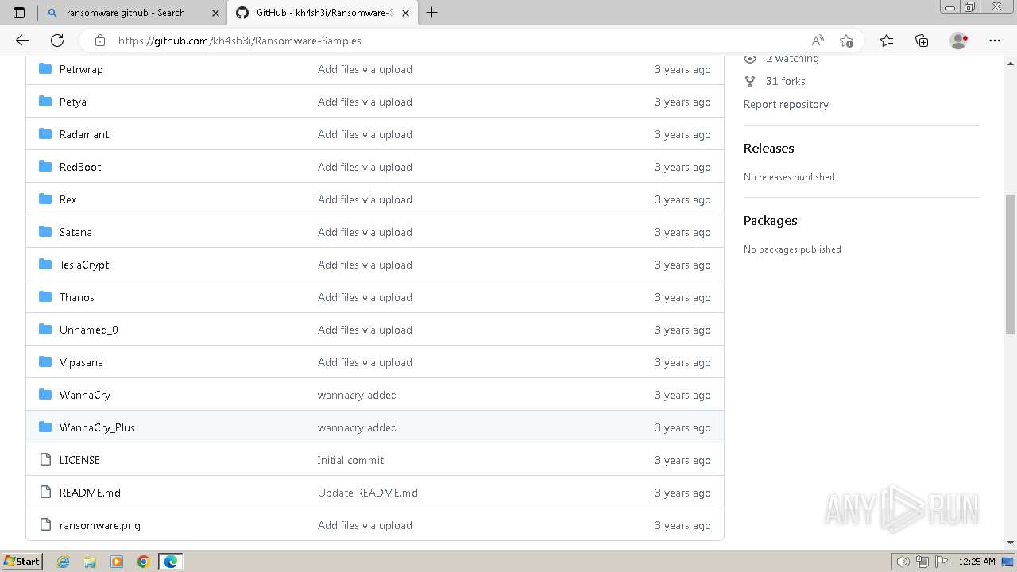Screen dimensions: 1017x572
Task: Add this page to favorites
Action: pos(846,41)
